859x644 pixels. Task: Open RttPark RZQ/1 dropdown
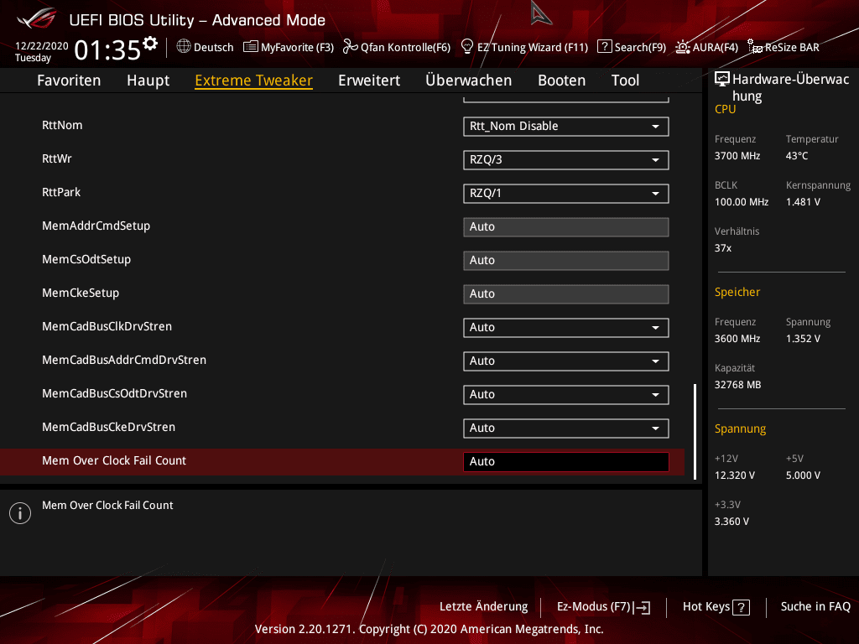pos(566,194)
